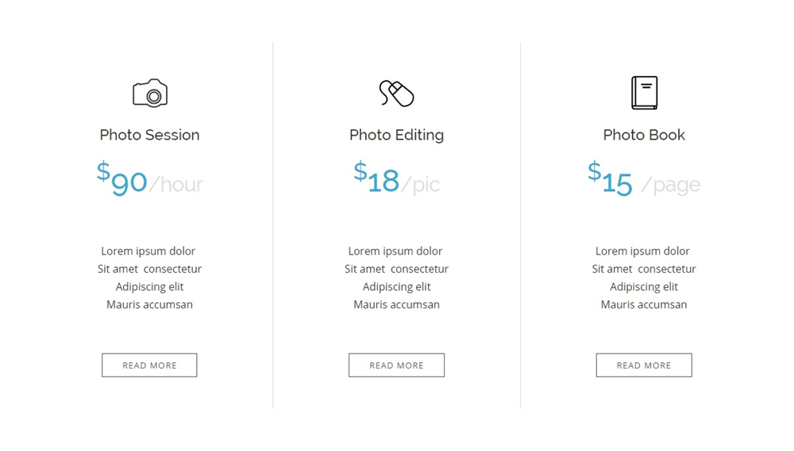Click 'Mauris accumsan' in Photo Session column
794x451 pixels.
(x=149, y=304)
